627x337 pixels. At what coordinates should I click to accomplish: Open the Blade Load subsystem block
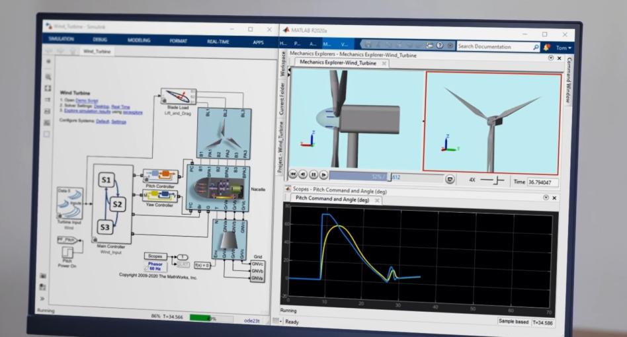pos(175,96)
